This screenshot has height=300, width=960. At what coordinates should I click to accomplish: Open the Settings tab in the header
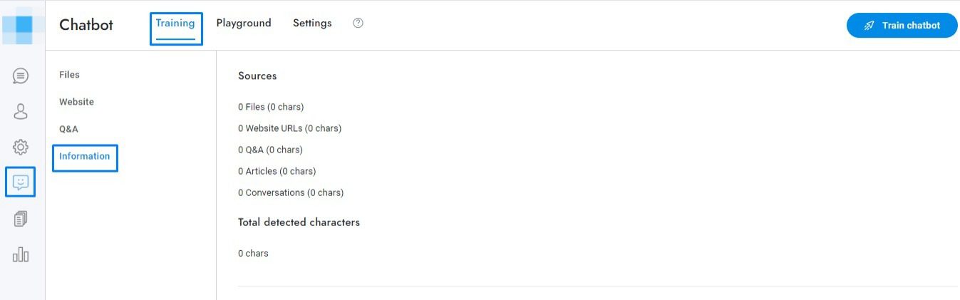(x=312, y=23)
